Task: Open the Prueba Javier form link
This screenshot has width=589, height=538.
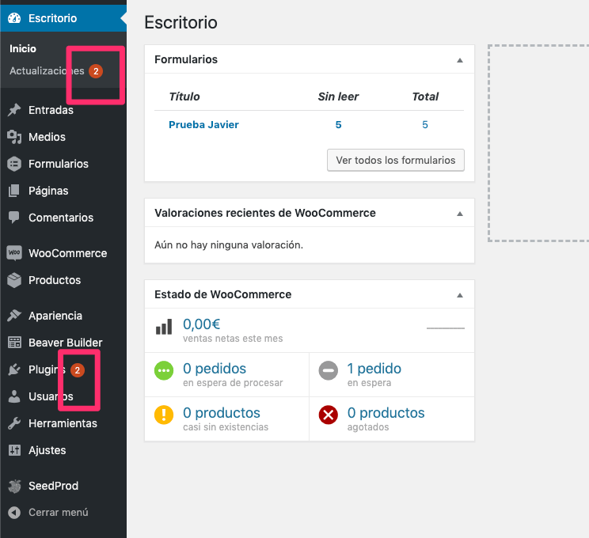Action: [203, 125]
